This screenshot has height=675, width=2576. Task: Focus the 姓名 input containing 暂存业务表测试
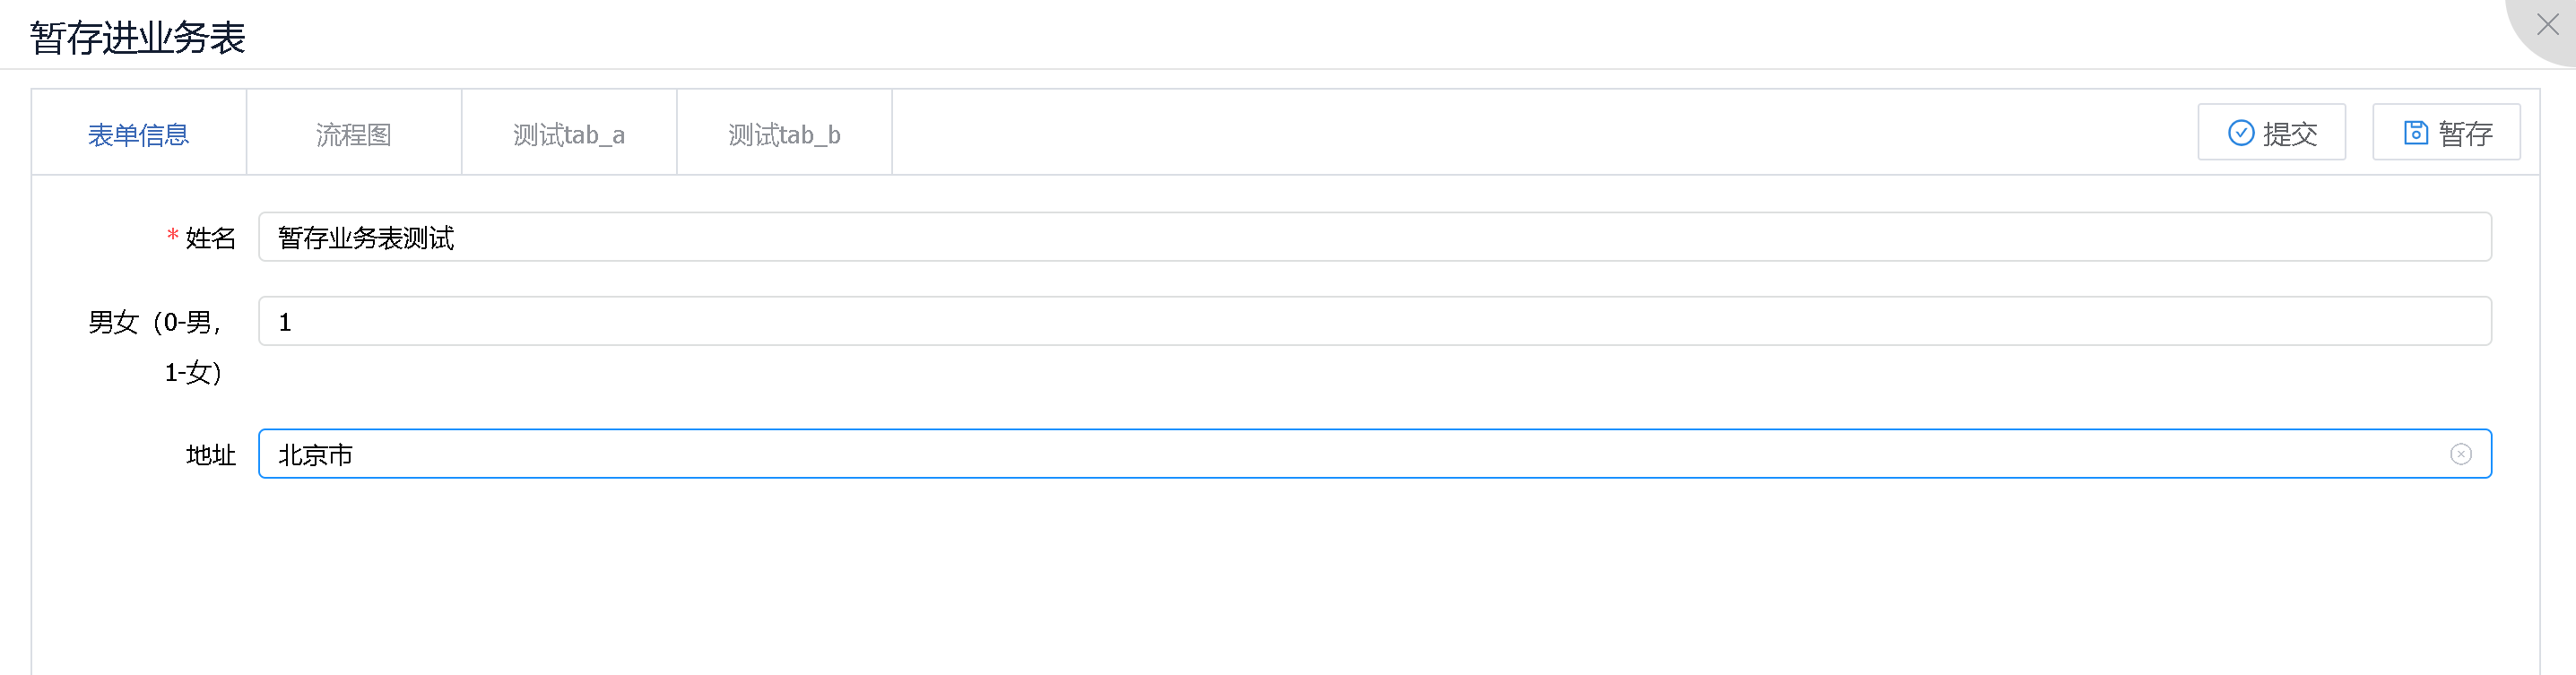[1374, 238]
